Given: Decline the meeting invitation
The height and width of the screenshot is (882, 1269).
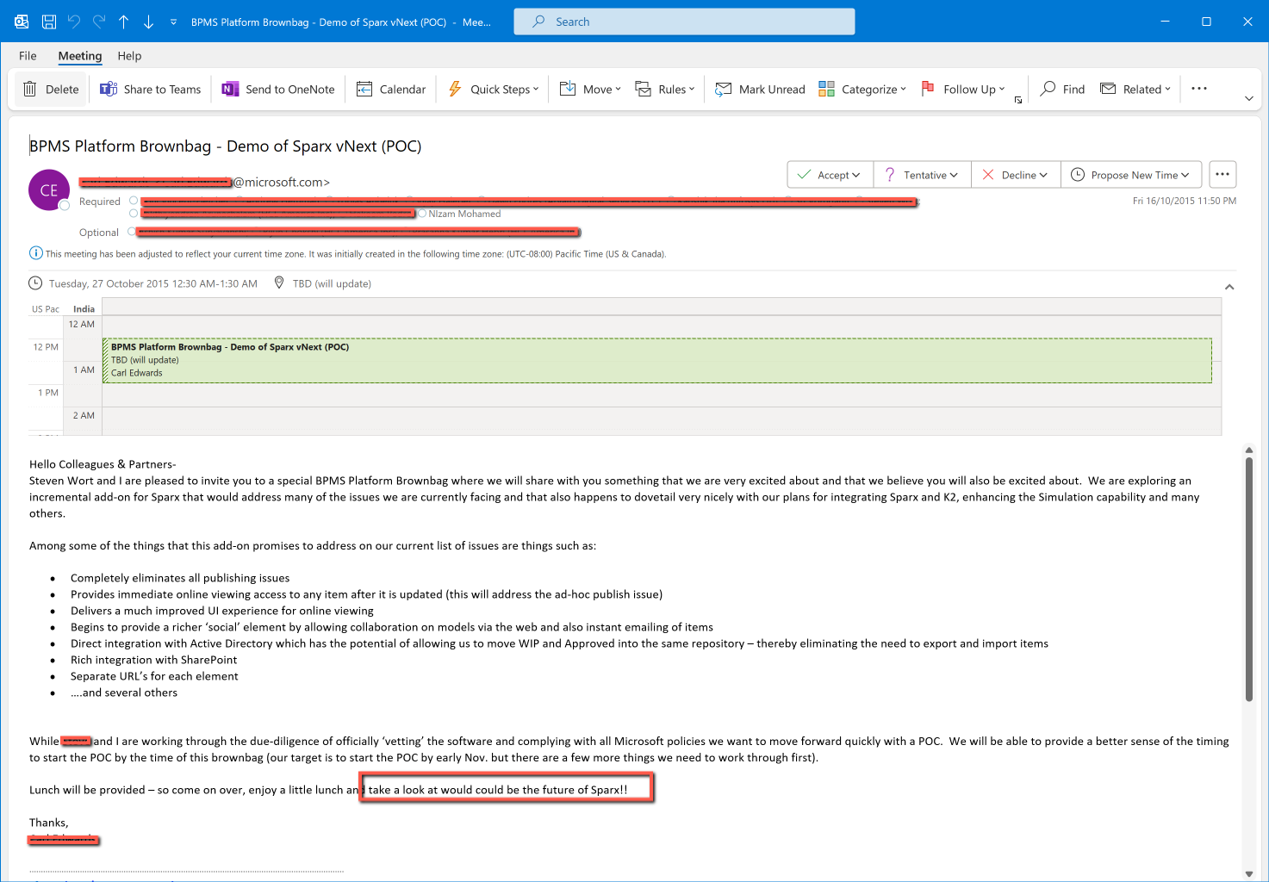Looking at the screenshot, I should [x=1016, y=175].
